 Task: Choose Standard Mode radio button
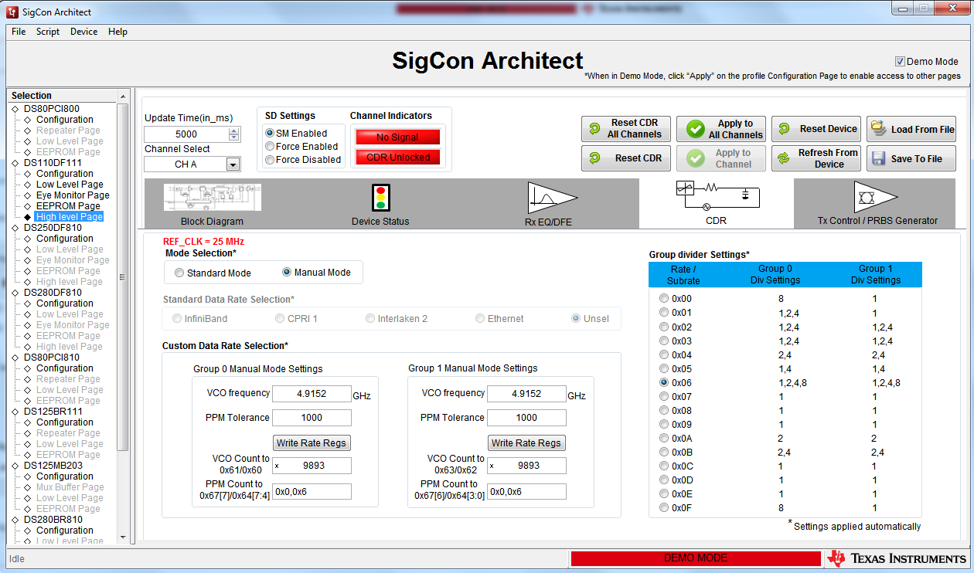179,273
